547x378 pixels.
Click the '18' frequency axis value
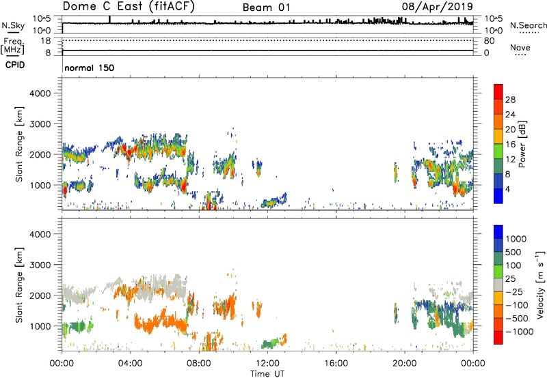(46, 41)
